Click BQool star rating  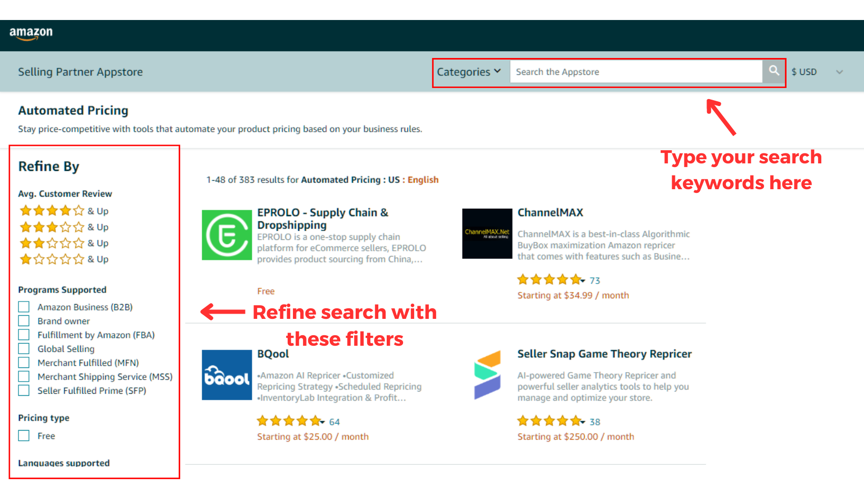291,421
